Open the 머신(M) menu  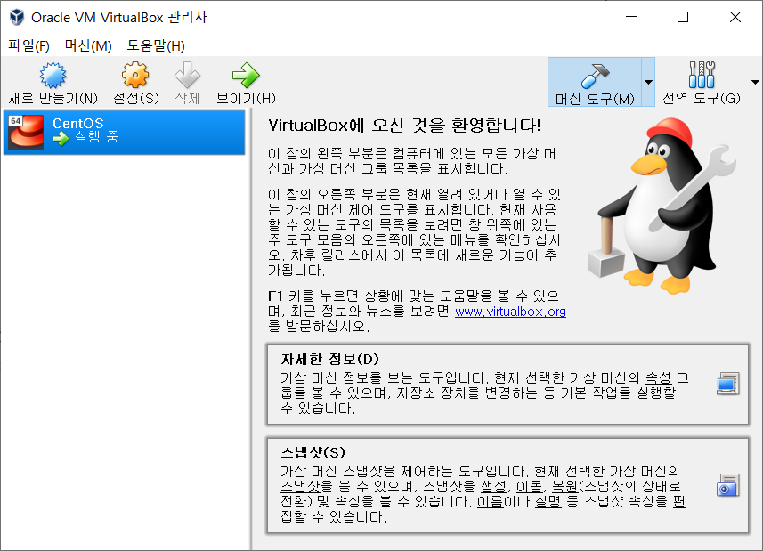pos(88,45)
